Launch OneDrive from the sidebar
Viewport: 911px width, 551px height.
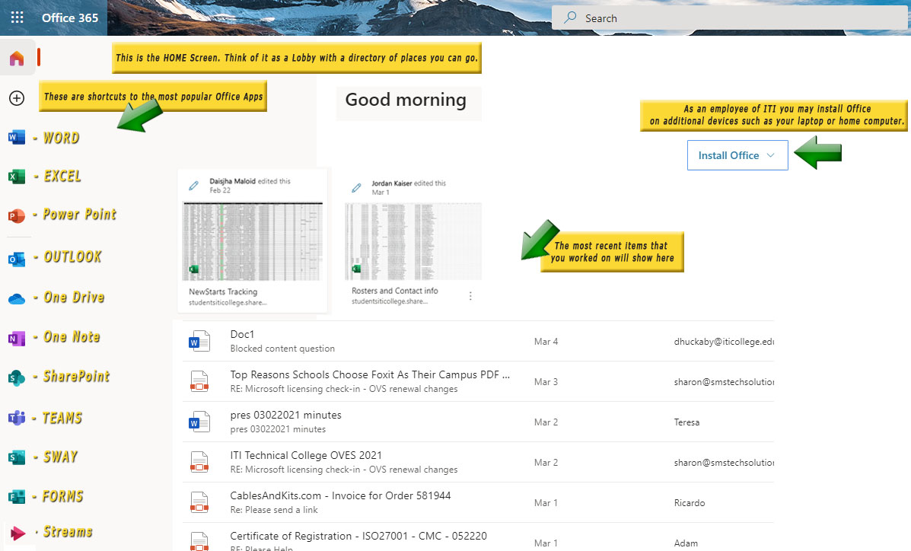coord(17,298)
